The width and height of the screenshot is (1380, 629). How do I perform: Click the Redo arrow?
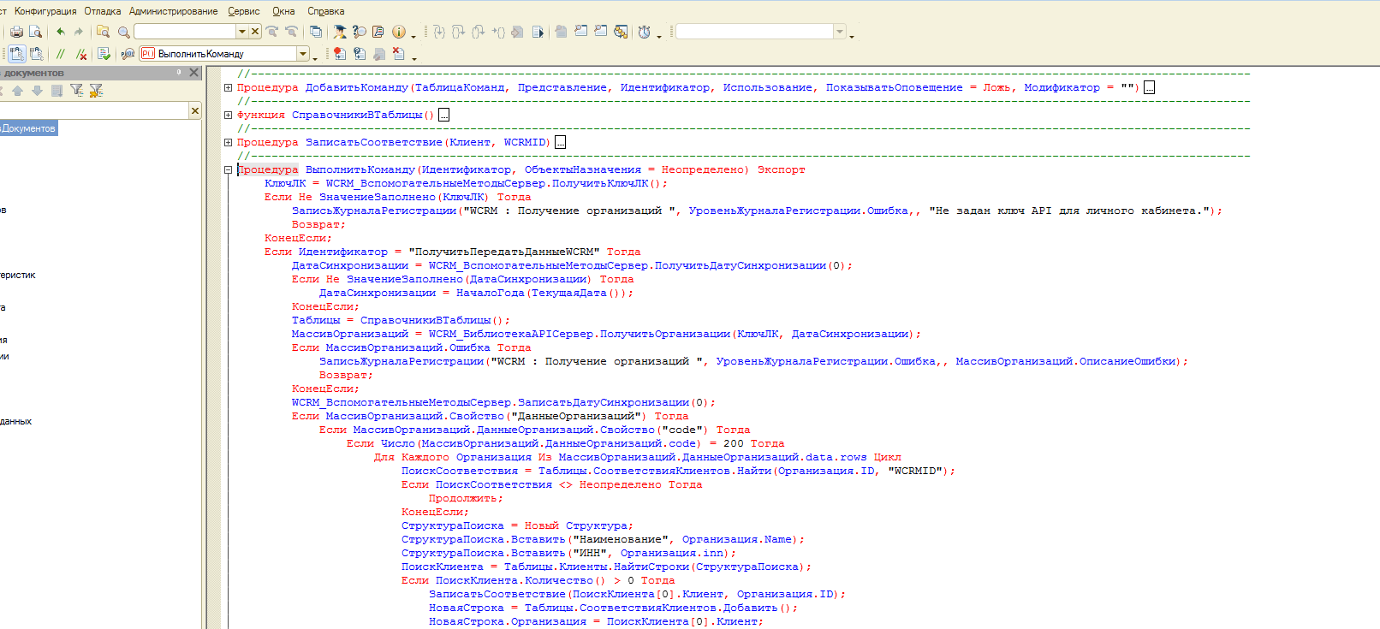79,32
